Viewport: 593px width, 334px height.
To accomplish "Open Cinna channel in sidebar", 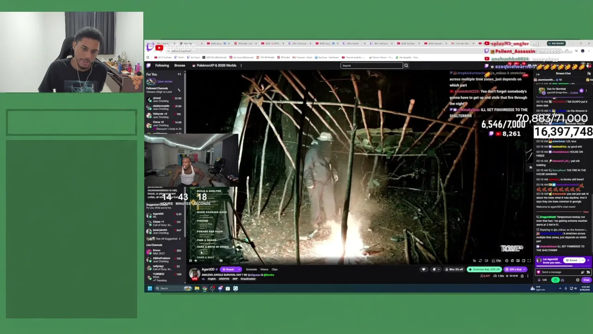I will [164, 124].
